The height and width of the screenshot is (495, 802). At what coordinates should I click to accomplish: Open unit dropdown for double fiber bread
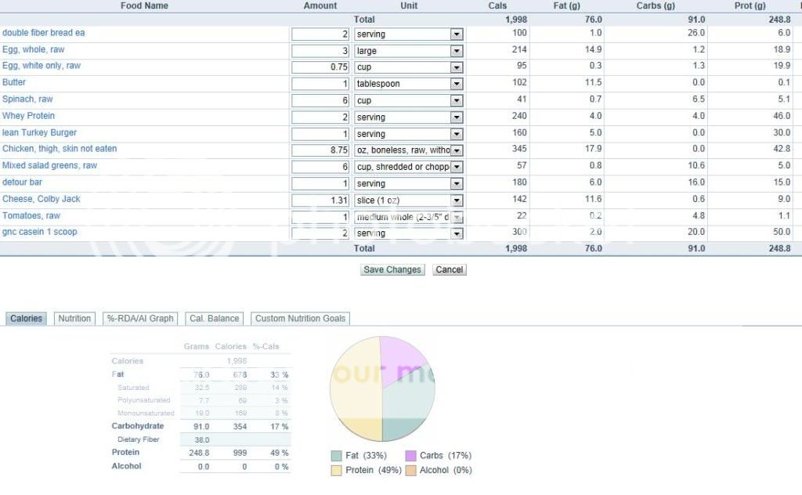(x=456, y=34)
